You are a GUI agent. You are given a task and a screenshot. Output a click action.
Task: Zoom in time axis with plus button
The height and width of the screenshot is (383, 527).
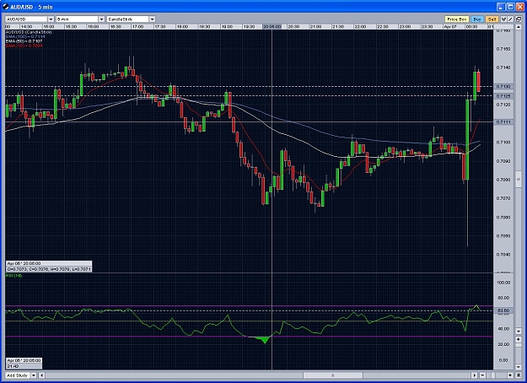510,375
